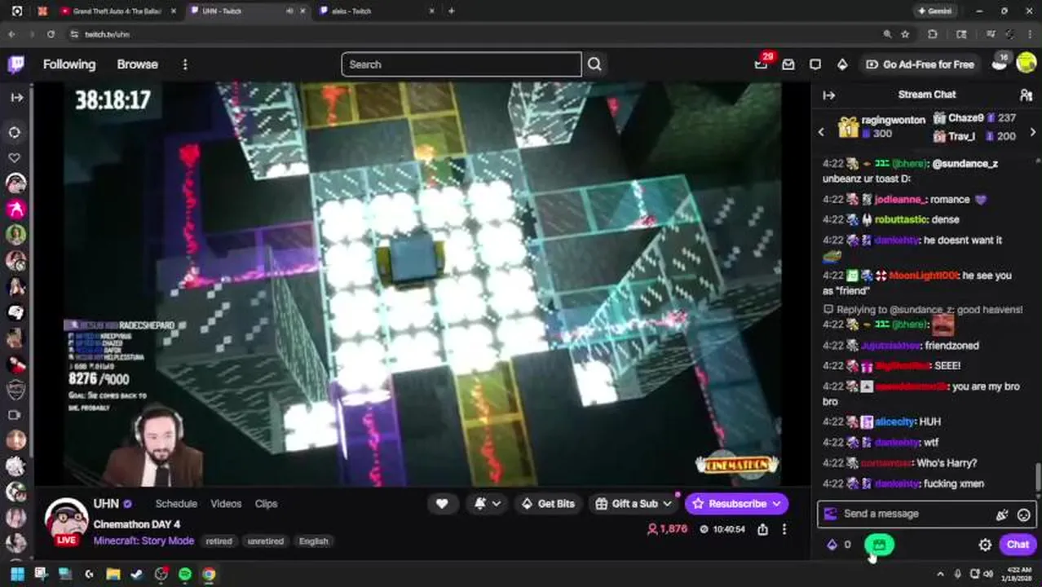Open the Bits cheer icon in chat box
Image resolution: width=1042 pixels, height=587 pixels.
[x=1001, y=514]
